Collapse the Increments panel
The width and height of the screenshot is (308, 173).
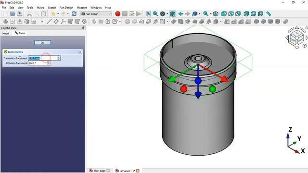(x=80, y=52)
